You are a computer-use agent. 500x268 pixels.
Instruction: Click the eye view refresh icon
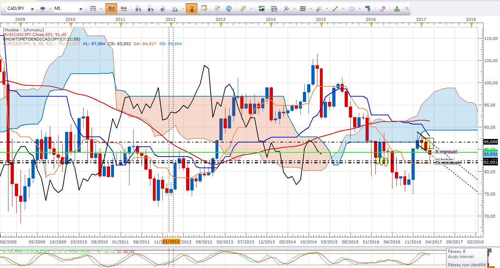217,8
